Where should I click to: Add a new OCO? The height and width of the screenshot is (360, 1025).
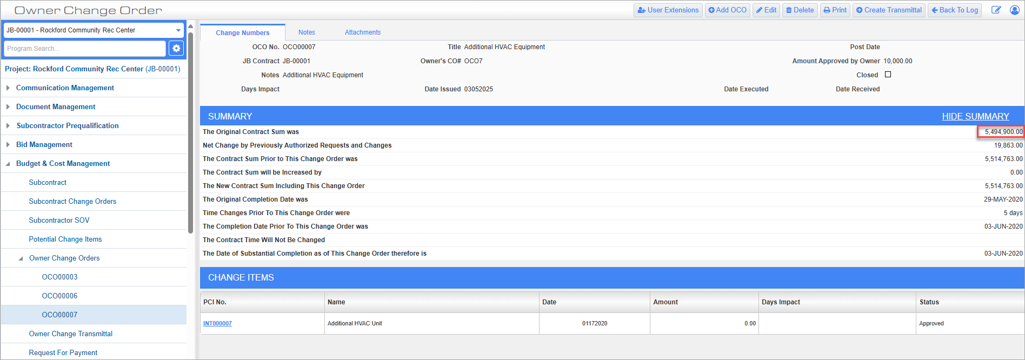727,10
